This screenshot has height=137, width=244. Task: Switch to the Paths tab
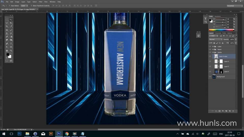[x=224, y=33]
